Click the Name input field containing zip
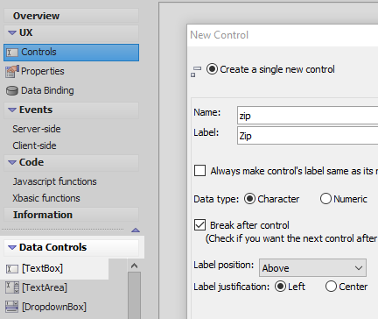Screen dimensions: 378x319 (308, 116)
